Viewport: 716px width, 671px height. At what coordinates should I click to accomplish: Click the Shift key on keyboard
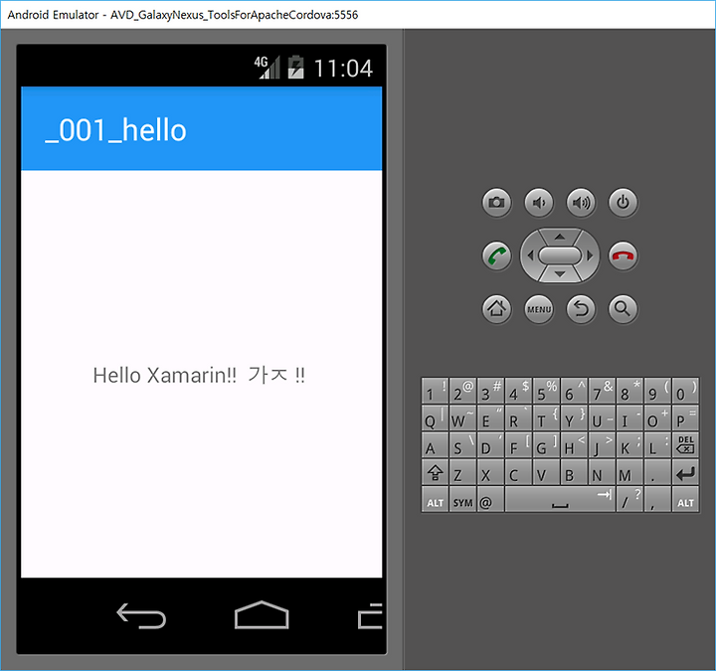436,472
